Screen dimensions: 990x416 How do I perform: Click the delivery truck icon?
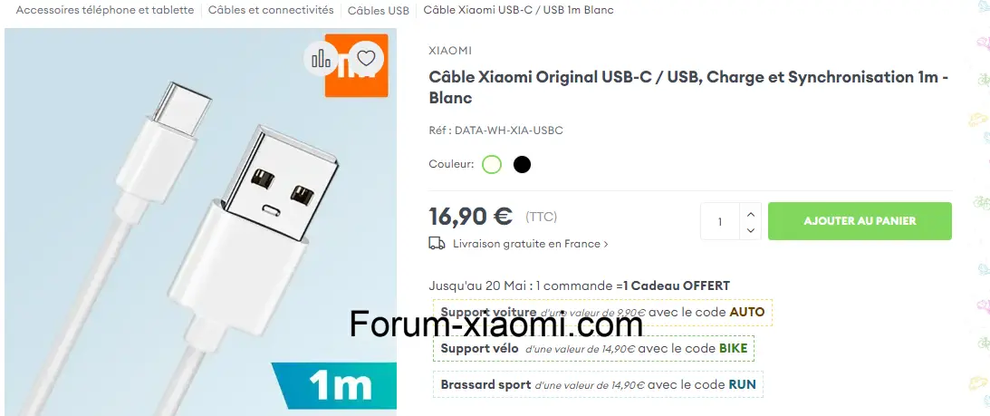[437, 244]
